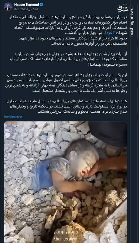
Task: Visit the @IRIMFA_SPOX handle
Action: (x=26, y=9)
